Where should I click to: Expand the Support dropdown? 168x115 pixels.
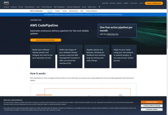(119, 3)
